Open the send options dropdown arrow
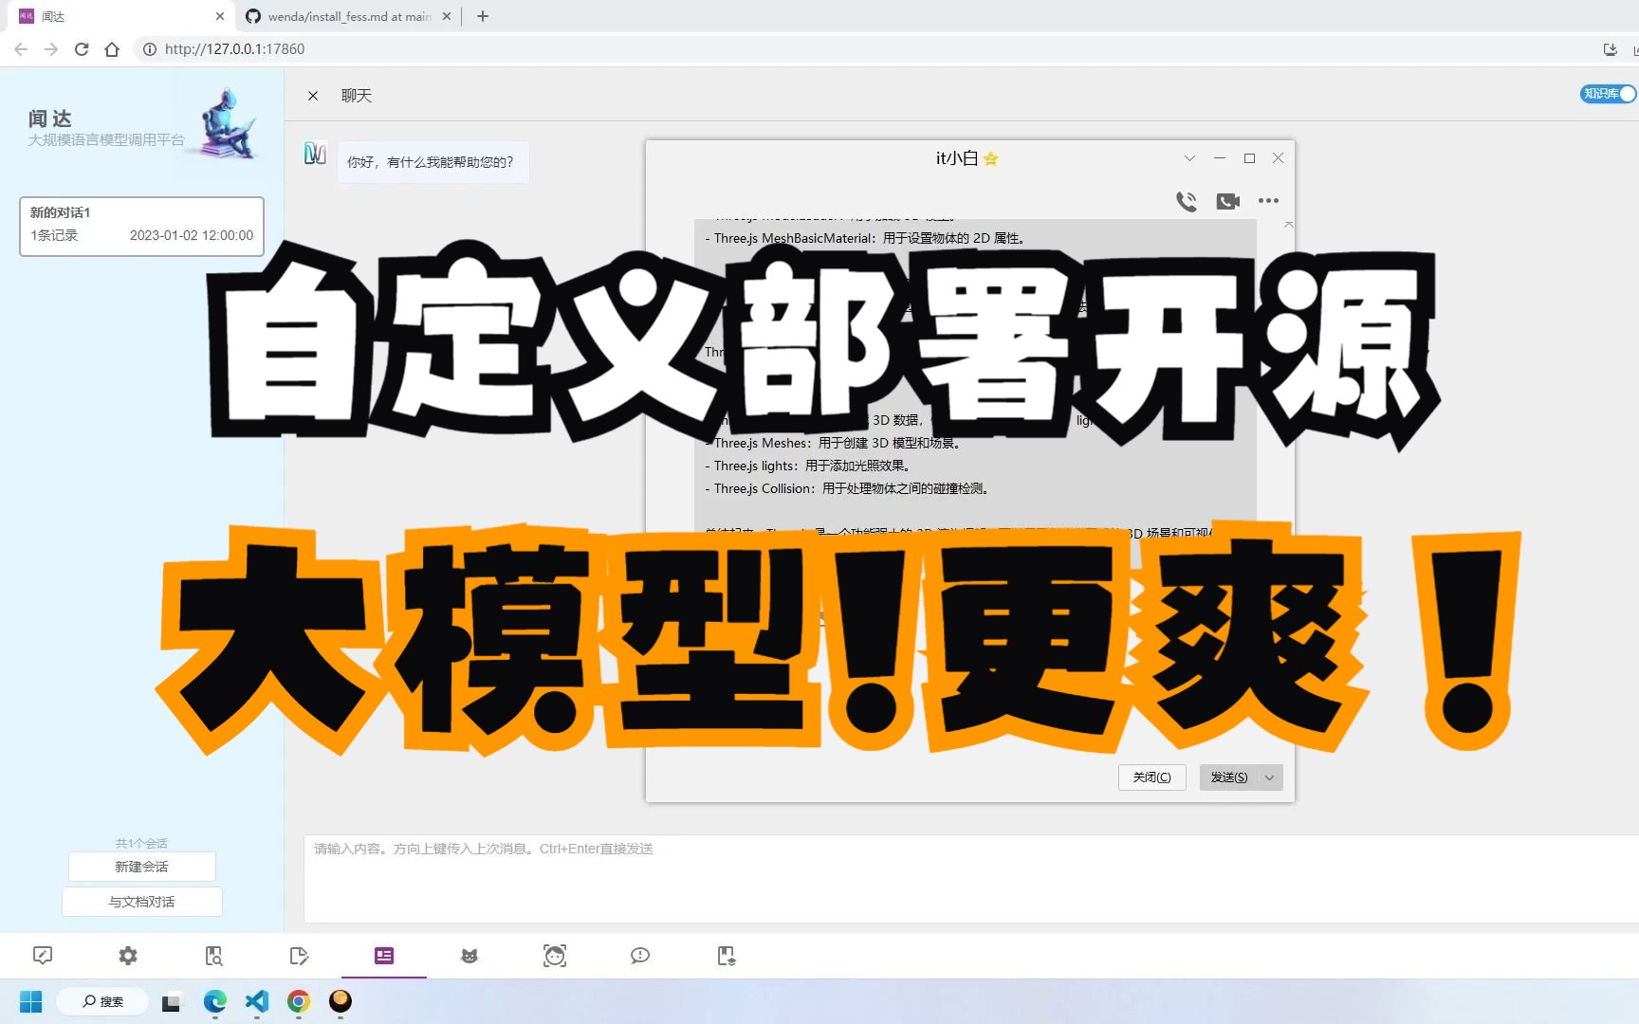Viewport: 1639px width, 1024px height. click(x=1270, y=777)
